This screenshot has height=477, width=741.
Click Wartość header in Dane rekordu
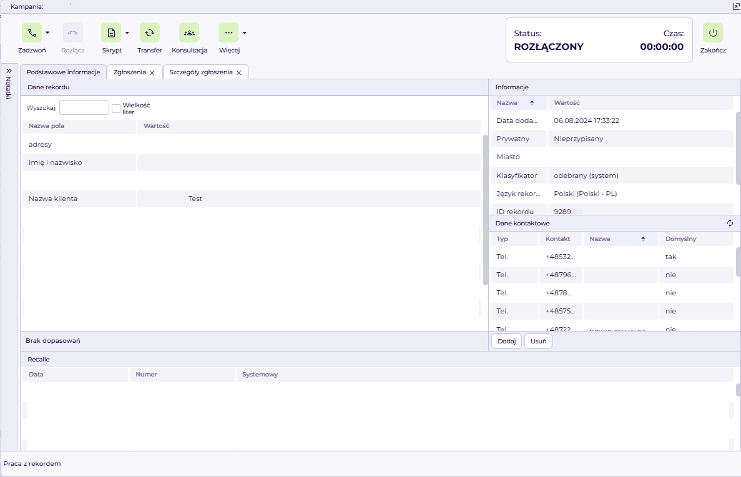[x=308, y=126]
